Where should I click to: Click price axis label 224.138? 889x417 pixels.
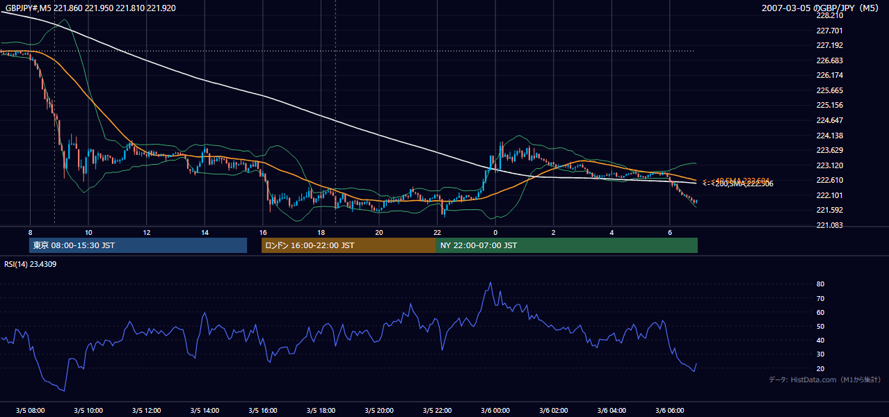[828, 136]
